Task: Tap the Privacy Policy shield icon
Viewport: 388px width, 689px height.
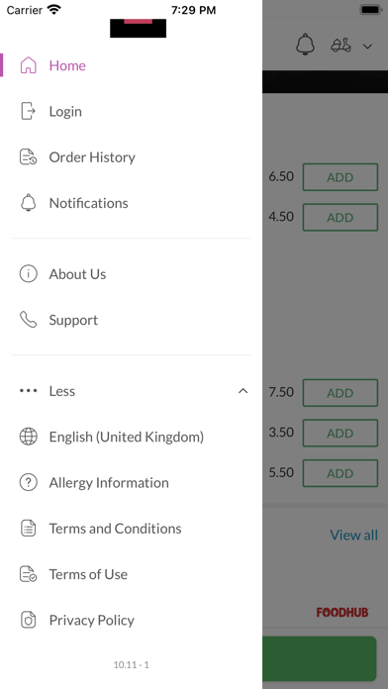Action: (28, 620)
